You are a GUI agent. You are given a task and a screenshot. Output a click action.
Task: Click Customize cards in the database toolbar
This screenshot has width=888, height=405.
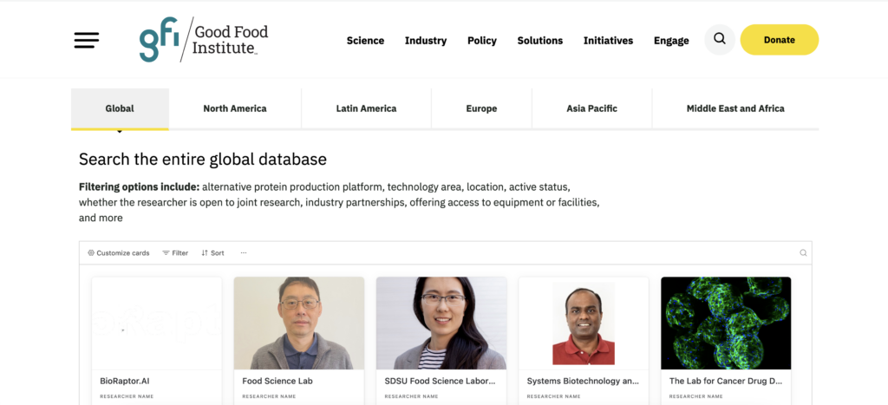(x=119, y=253)
